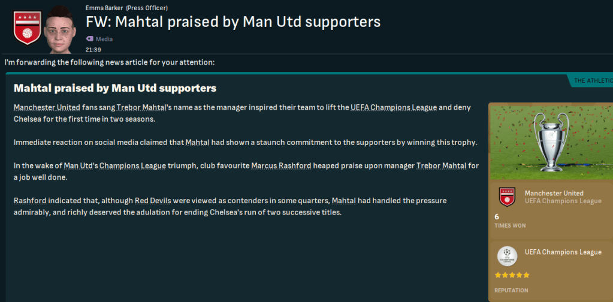
Task: Click the Manchester United club badge in header
Action: point(28,28)
